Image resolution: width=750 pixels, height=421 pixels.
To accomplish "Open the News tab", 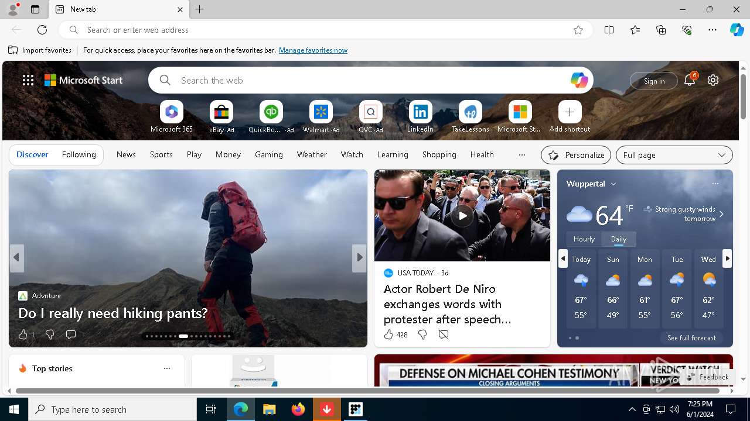I will click(x=126, y=154).
